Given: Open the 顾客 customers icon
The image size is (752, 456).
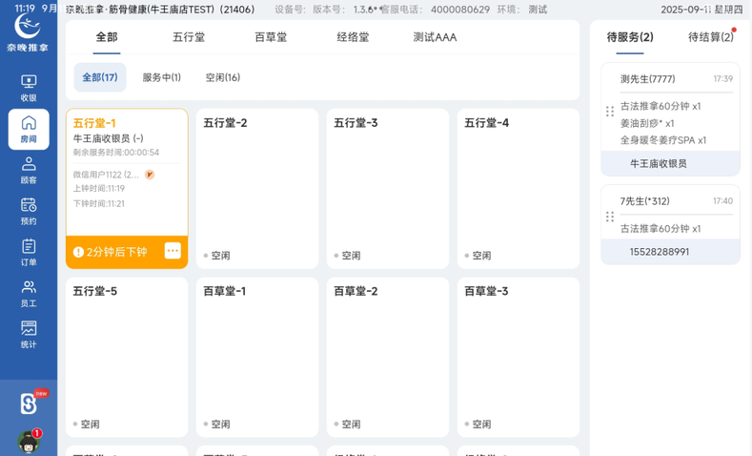Looking at the screenshot, I should click(29, 170).
